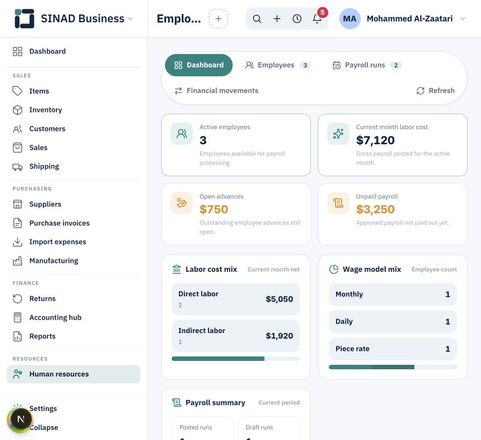
Task: Click the Shipping truck icon
Action: [17, 167]
